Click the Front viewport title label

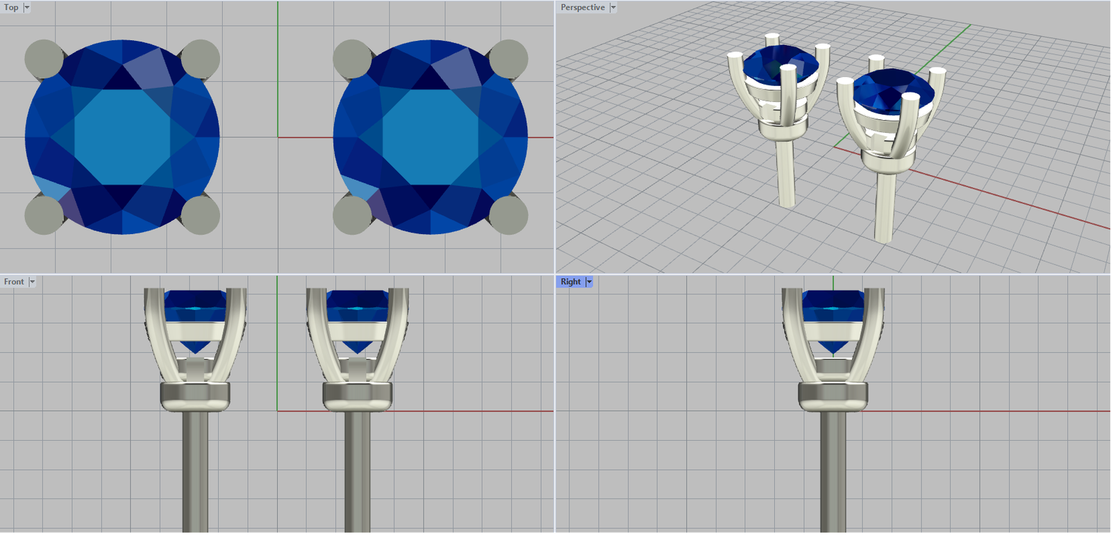point(13,282)
